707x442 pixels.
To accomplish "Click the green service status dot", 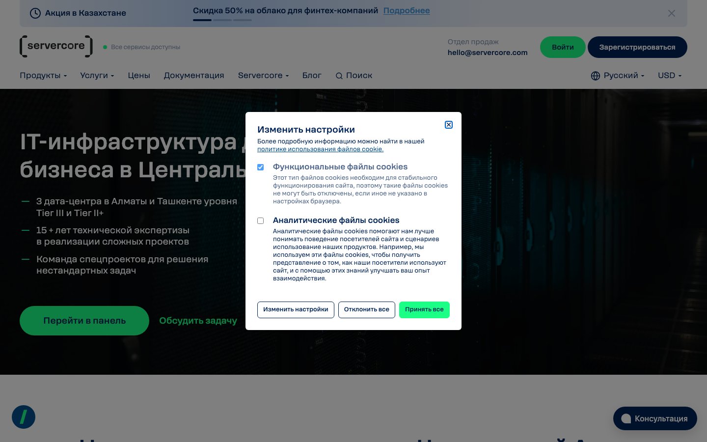I will (105, 47).
